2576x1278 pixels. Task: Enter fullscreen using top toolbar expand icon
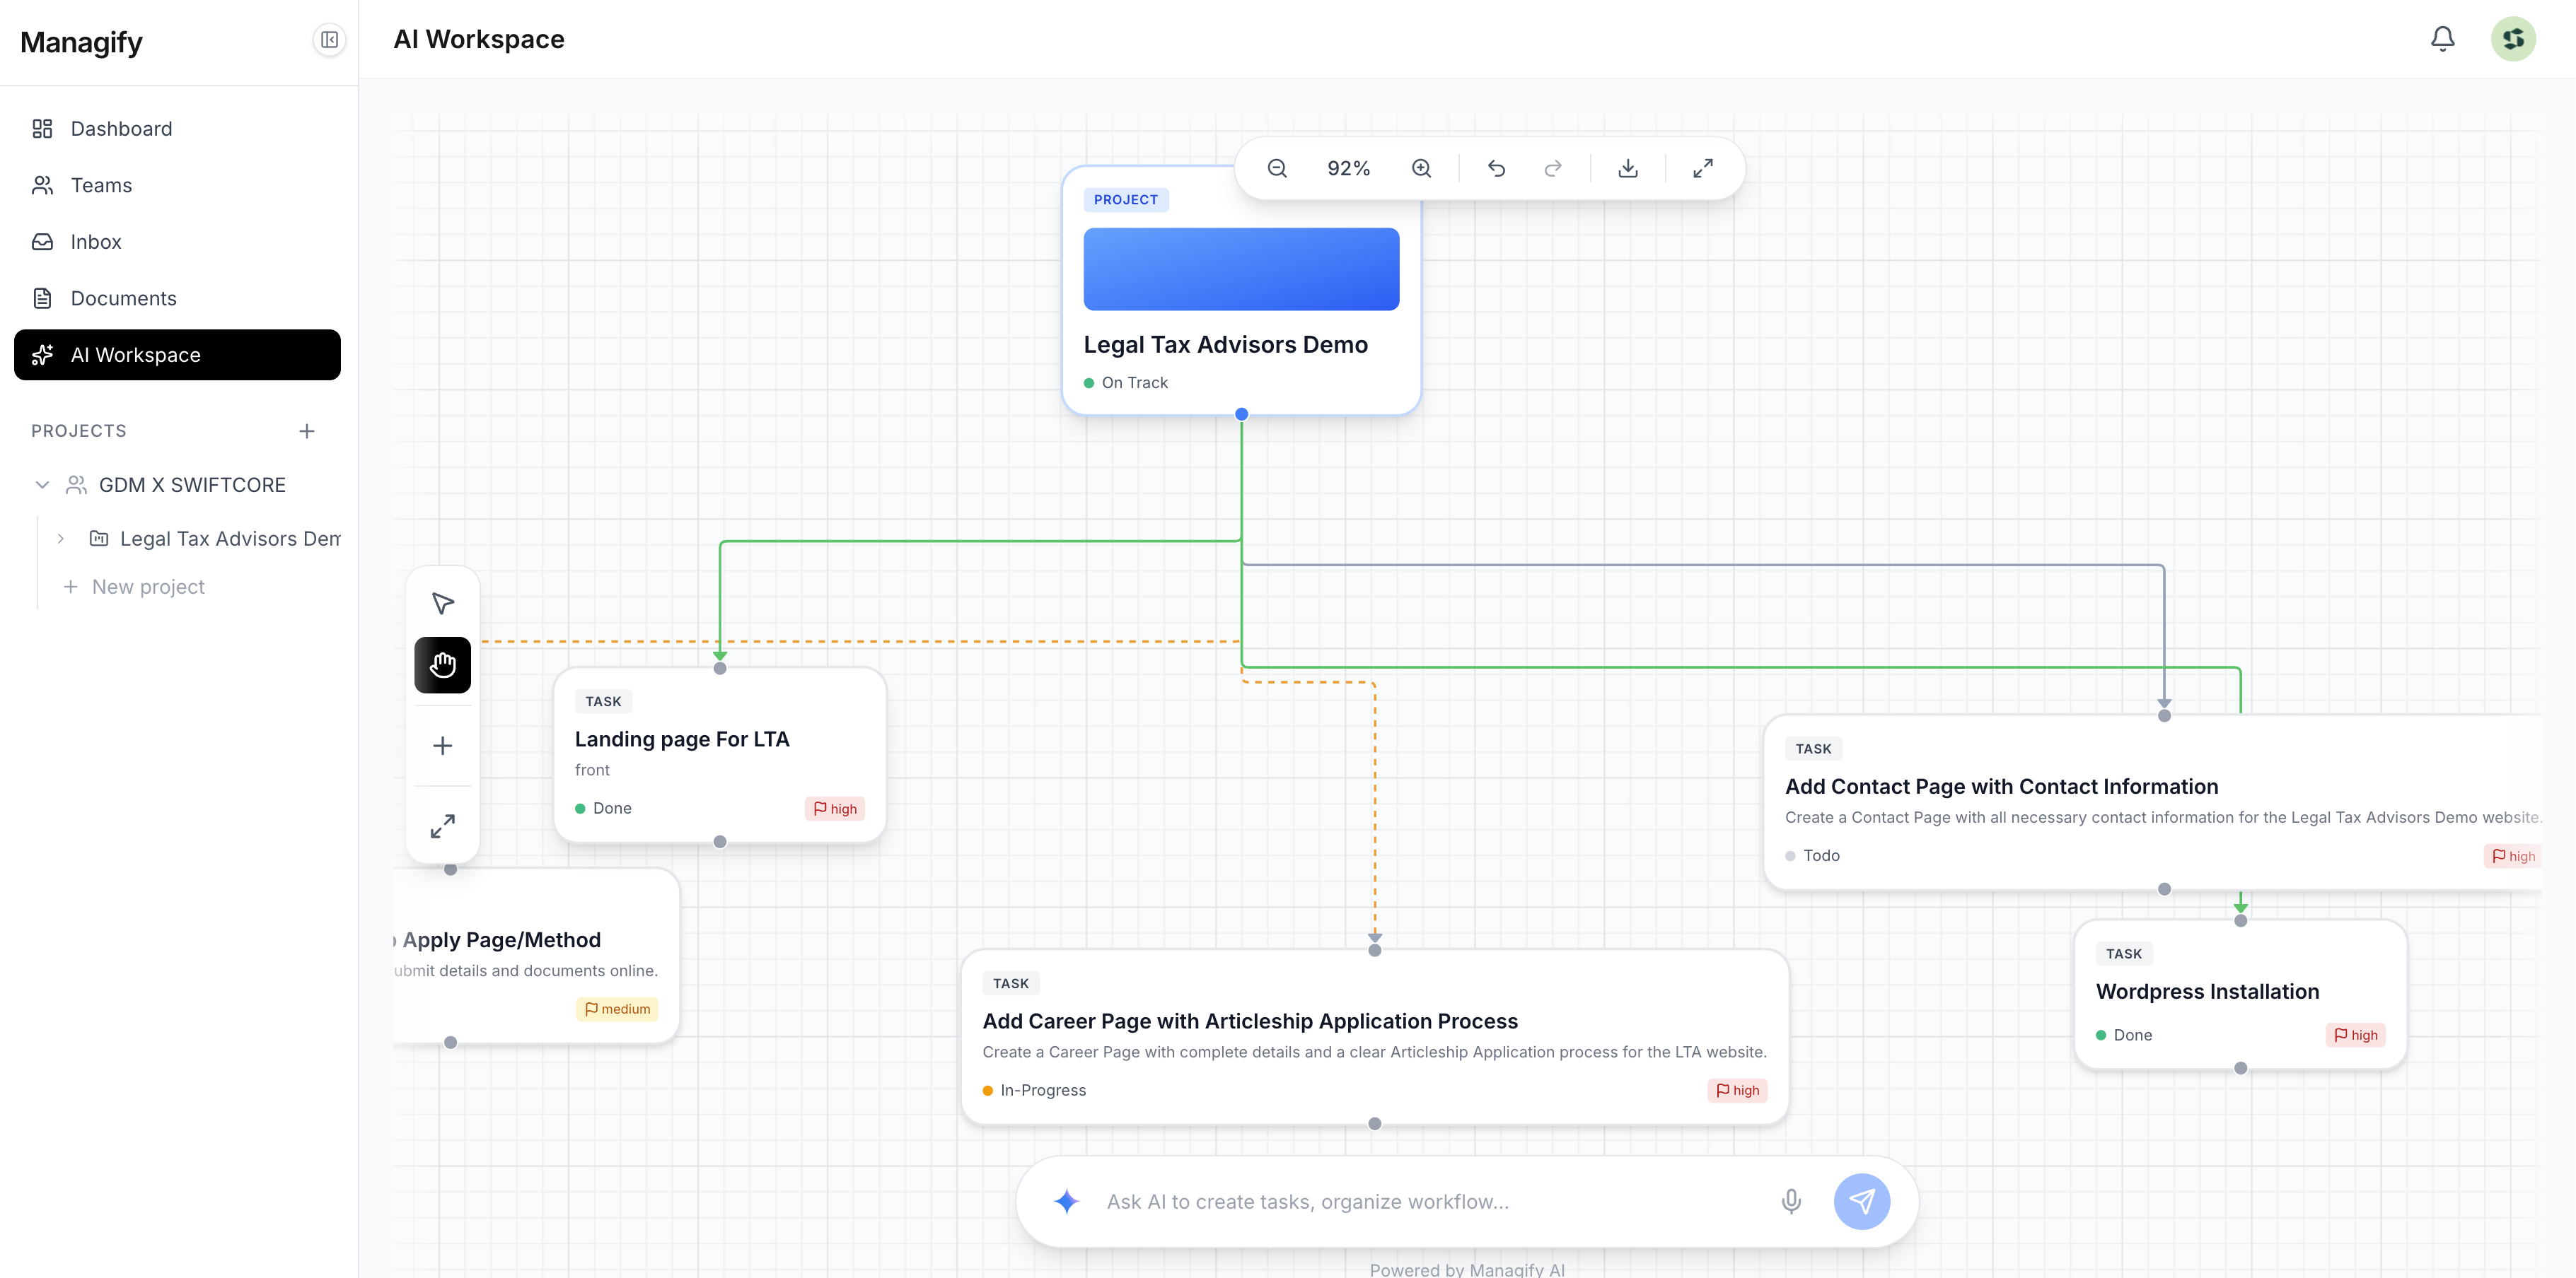point(1702,169)
